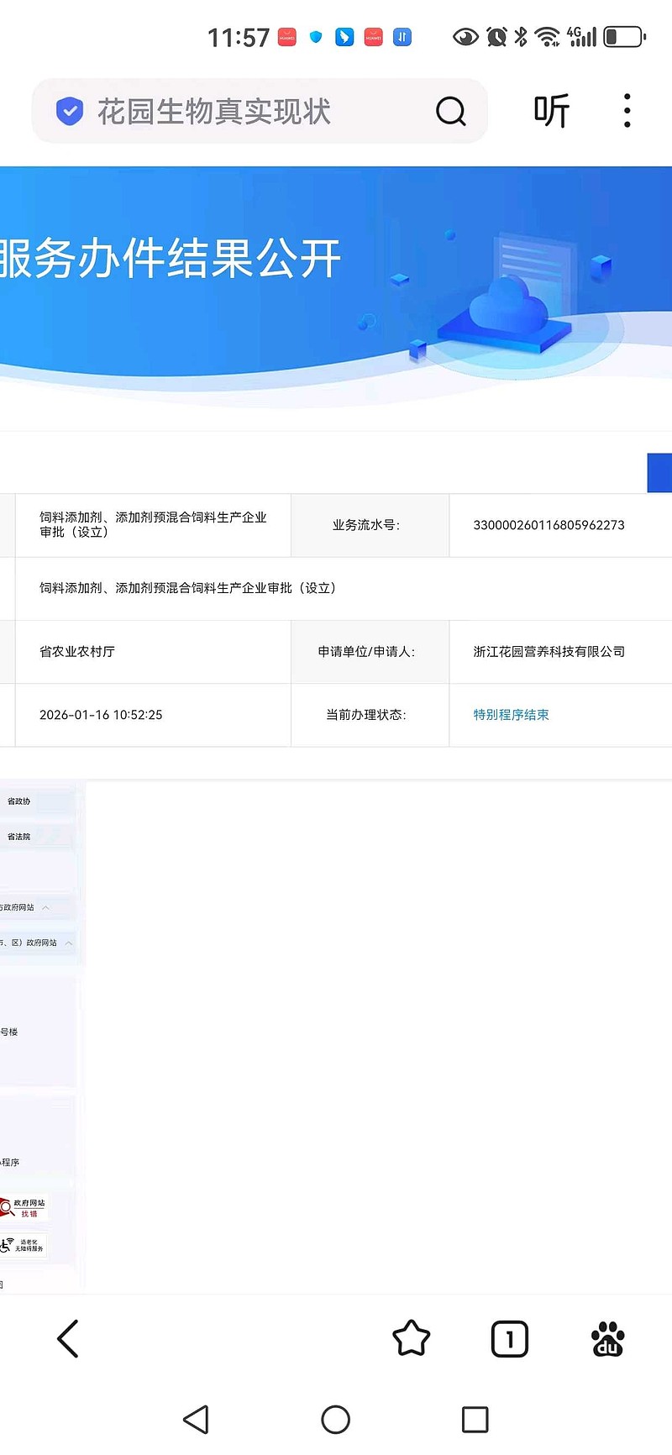Tap the 4G signal strength icon

[581, 36]
